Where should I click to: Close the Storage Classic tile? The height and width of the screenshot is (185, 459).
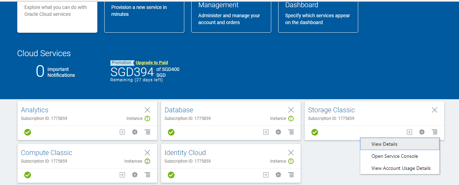coord(434,110)
